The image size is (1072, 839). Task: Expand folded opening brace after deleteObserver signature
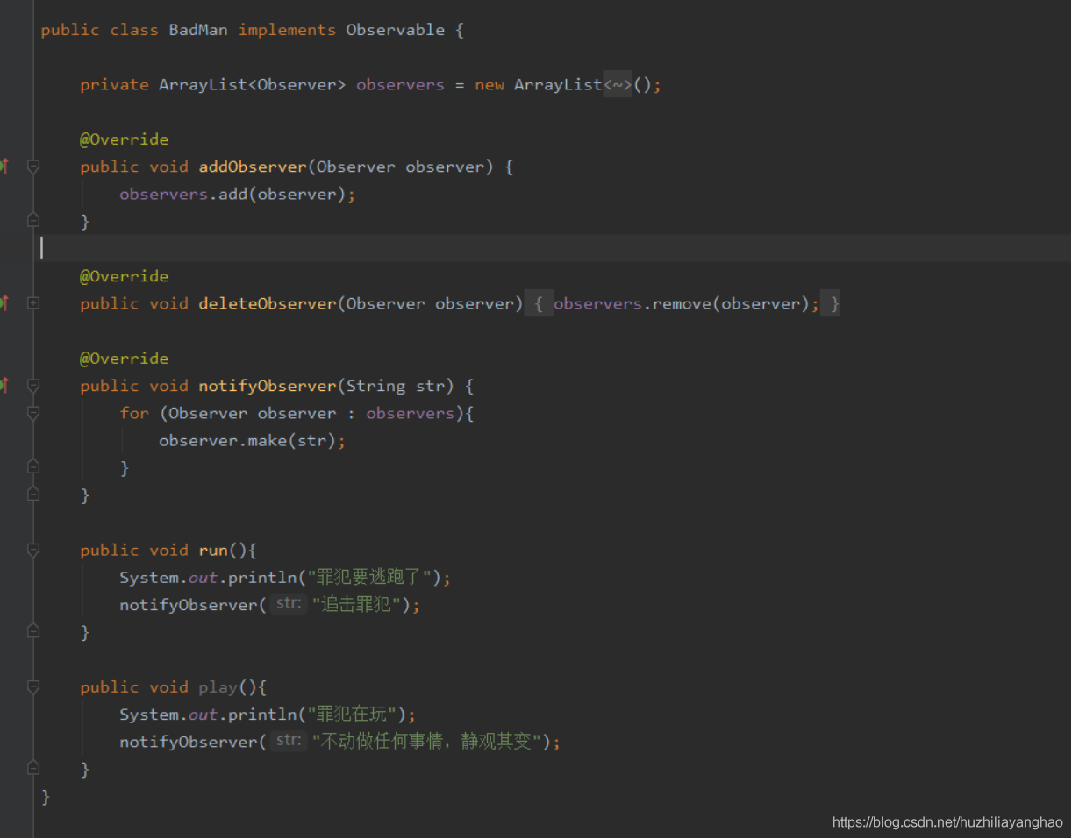pyautogui.click(x=539, y=304)
